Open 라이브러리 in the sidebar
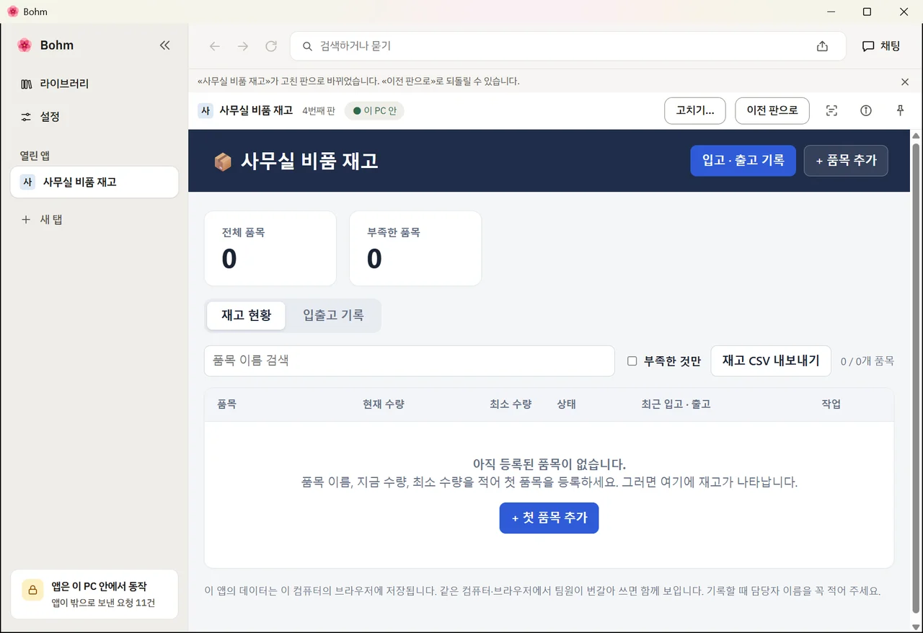 (94, 84)
